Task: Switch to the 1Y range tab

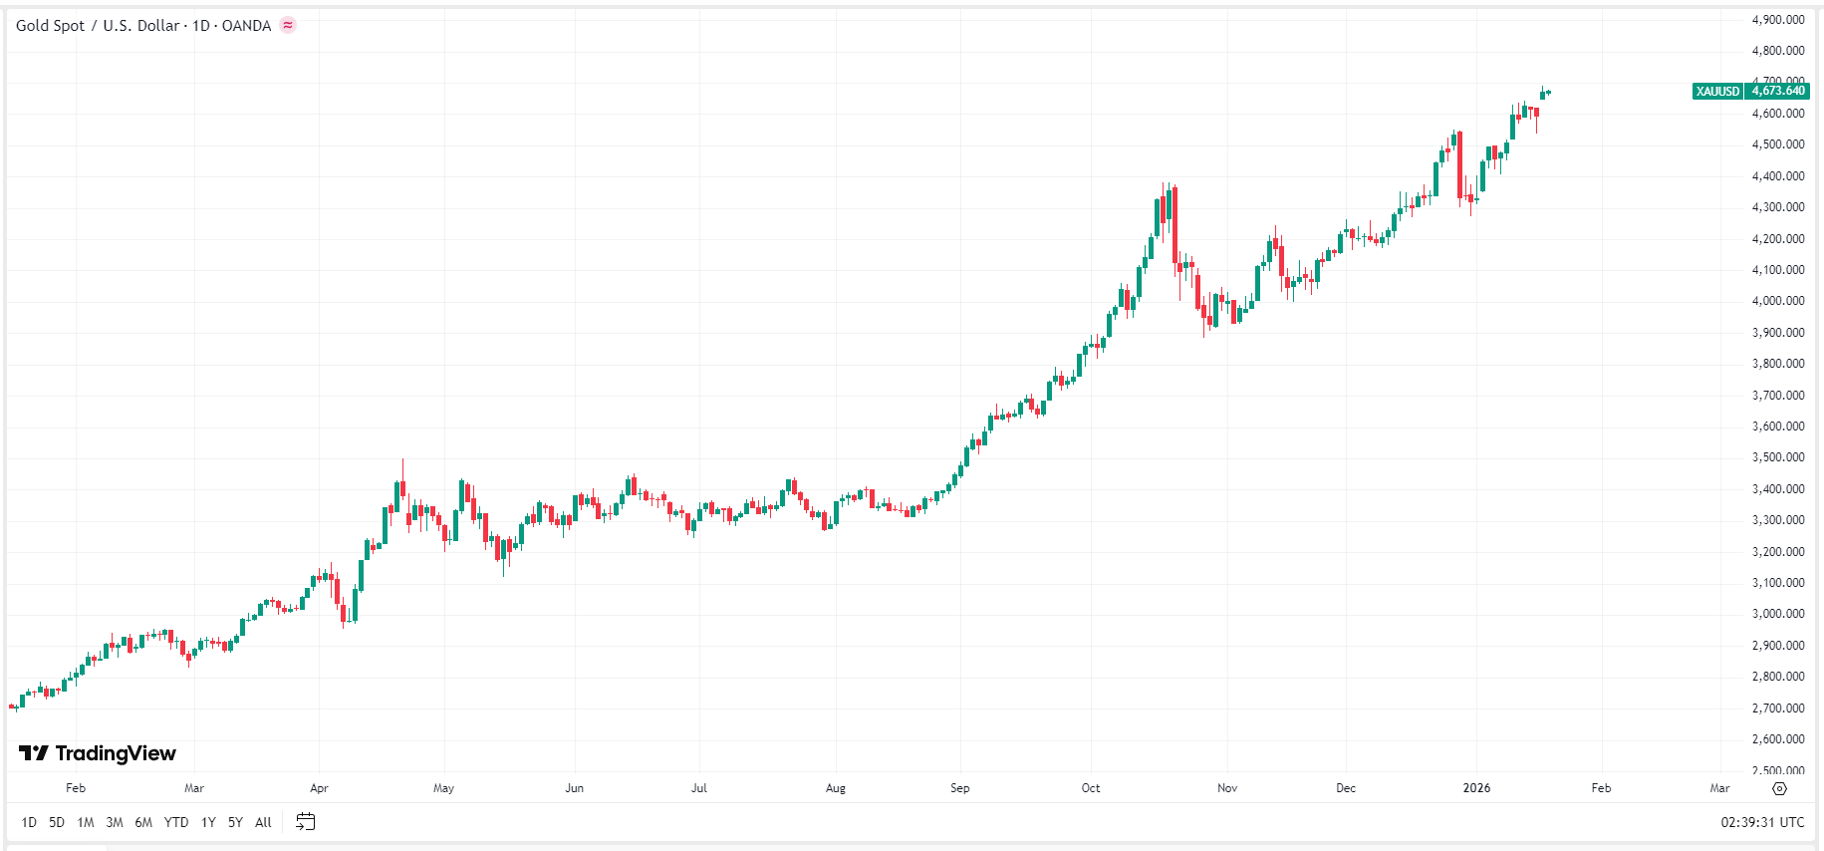Action: click(207, 822)
